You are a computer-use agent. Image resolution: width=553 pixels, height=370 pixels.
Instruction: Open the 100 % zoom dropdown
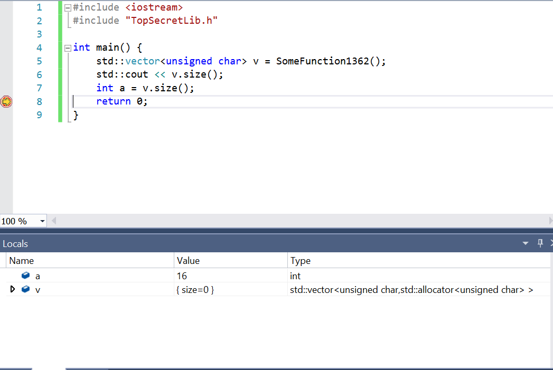coord(42,221)
